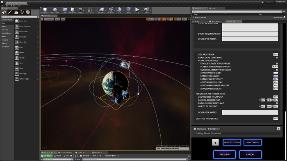Click the Preview button
Viewport: 287px width, 161px height.
[x=224, y=154]
